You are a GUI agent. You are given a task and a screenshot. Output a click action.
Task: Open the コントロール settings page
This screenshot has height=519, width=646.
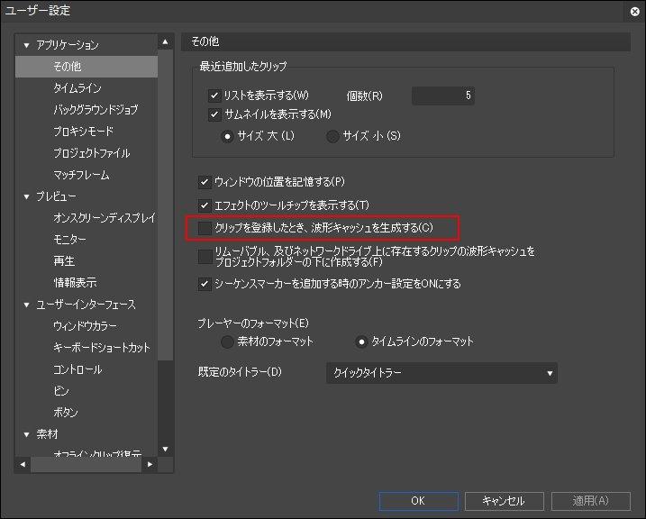pos(77,369)
